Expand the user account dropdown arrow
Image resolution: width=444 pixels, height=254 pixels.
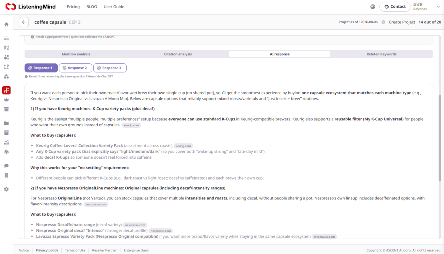tap(438, 7)
